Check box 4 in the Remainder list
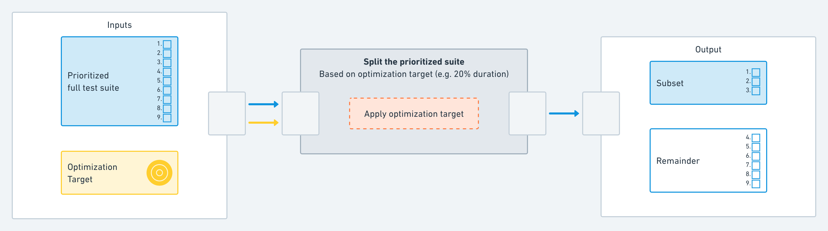 click(756, 138)
